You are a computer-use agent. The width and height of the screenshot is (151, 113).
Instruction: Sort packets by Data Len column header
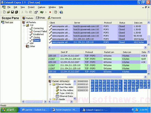point(131,52)
